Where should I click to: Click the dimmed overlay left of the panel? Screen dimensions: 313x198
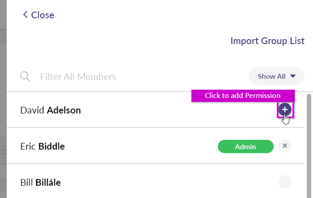(3, 111)
